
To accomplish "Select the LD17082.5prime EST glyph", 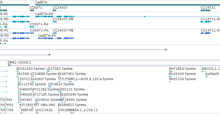I will [48, 71].
